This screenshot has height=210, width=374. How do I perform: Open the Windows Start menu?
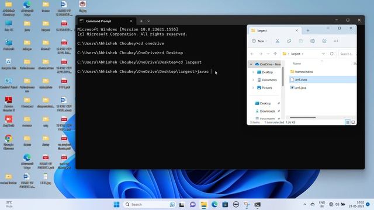[116, 204]
